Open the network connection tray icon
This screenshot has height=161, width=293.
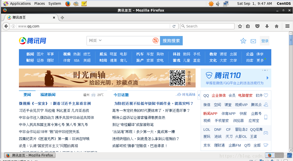226,4
